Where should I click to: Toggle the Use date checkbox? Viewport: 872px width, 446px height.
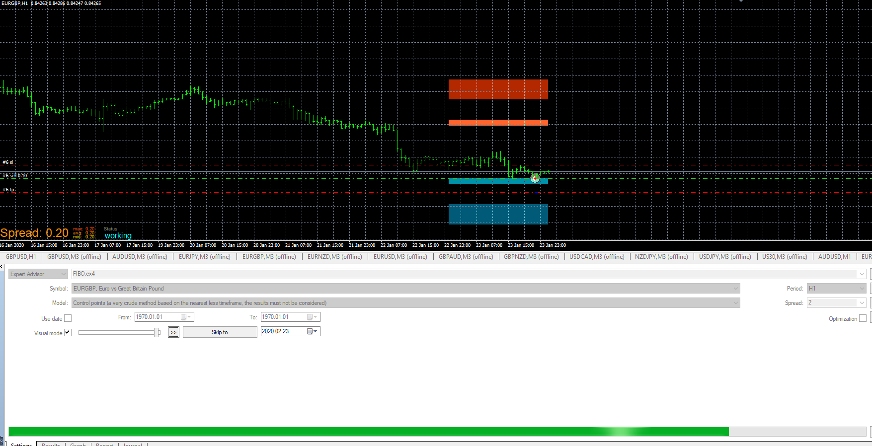[68, 318]
